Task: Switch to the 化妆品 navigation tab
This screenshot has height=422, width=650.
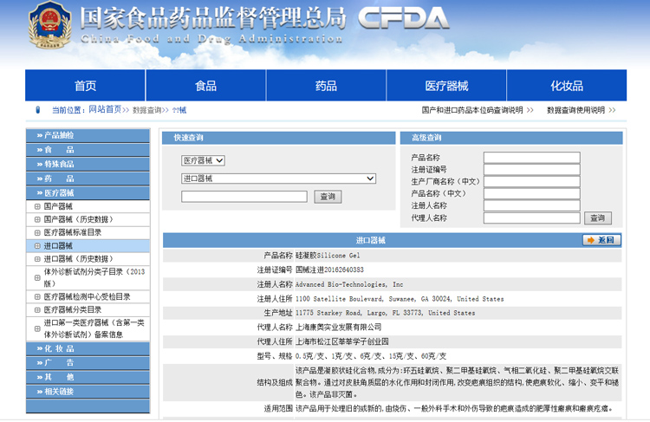Action: tap(567, 86)
